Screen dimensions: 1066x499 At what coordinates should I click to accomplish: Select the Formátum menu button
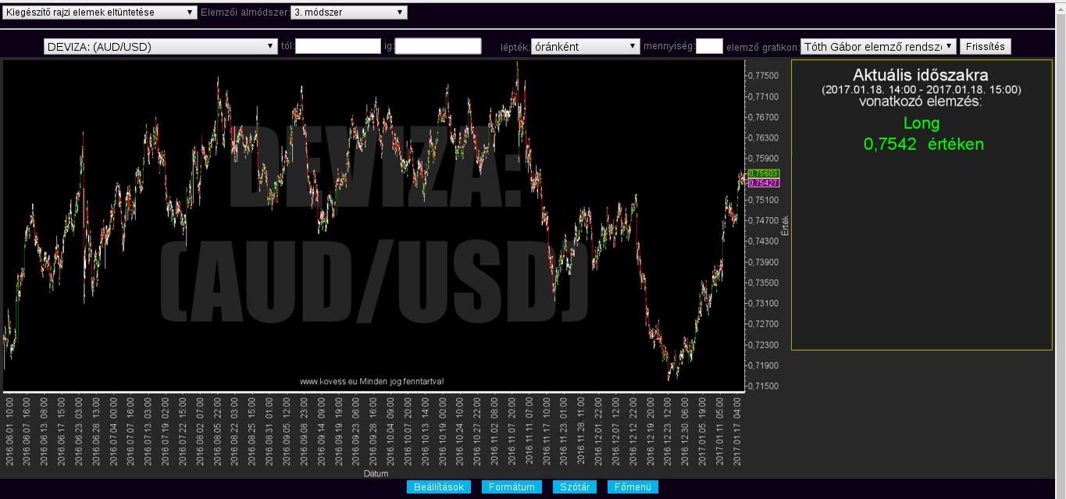tap(512, 487)
